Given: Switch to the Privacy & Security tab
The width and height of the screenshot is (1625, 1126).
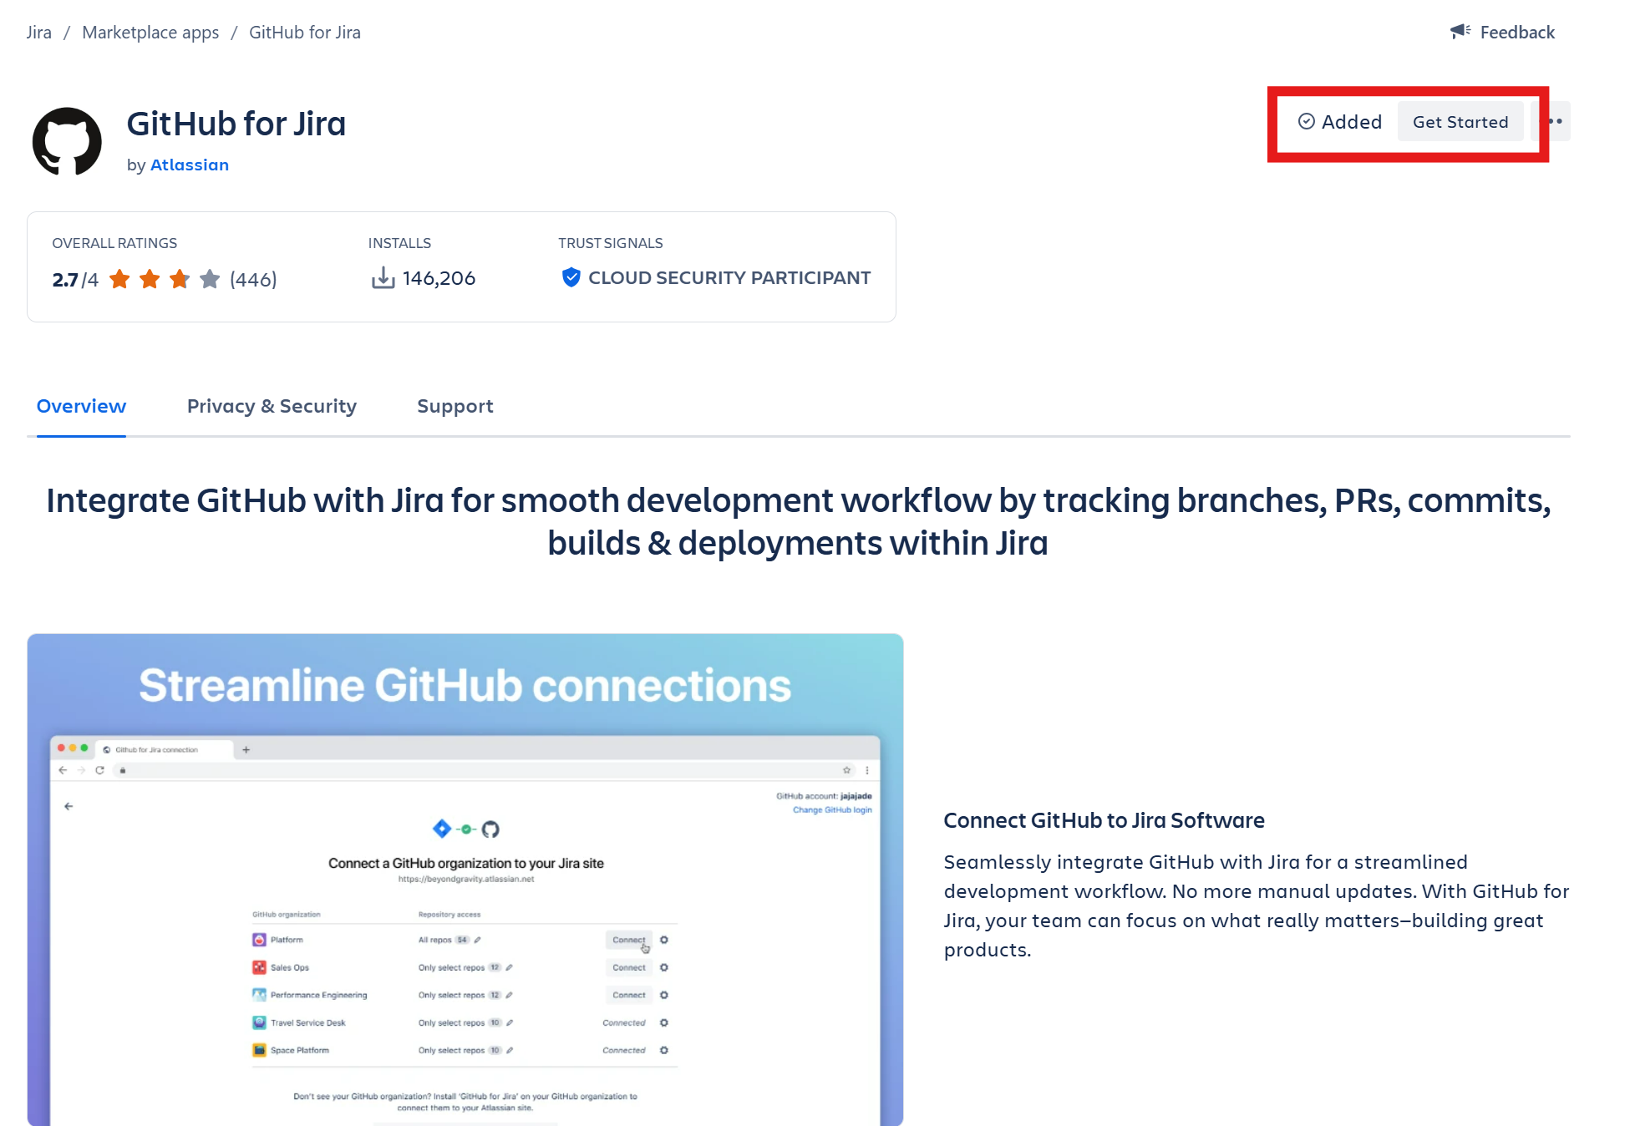Looking at the screenshot, I should [x=272, y=407].
